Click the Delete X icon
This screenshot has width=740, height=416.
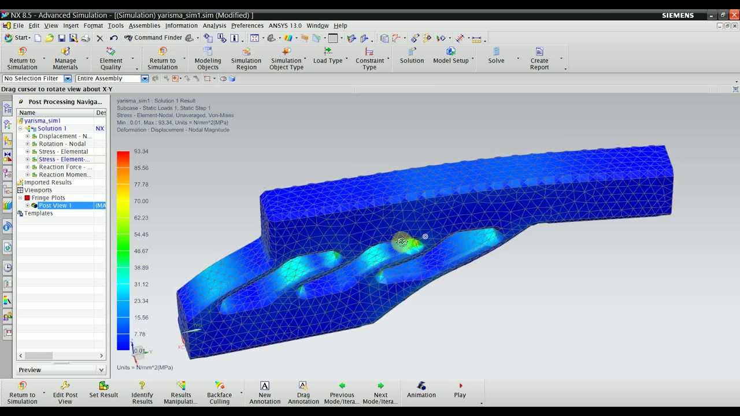pyautogui.click(x=99, y=38)
